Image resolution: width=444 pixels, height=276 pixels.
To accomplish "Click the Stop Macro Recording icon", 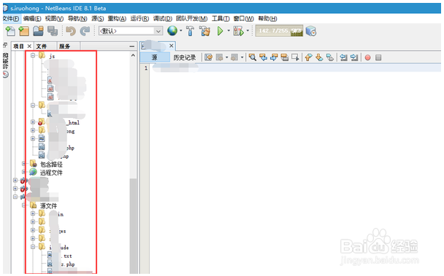I will click(378, 58).
